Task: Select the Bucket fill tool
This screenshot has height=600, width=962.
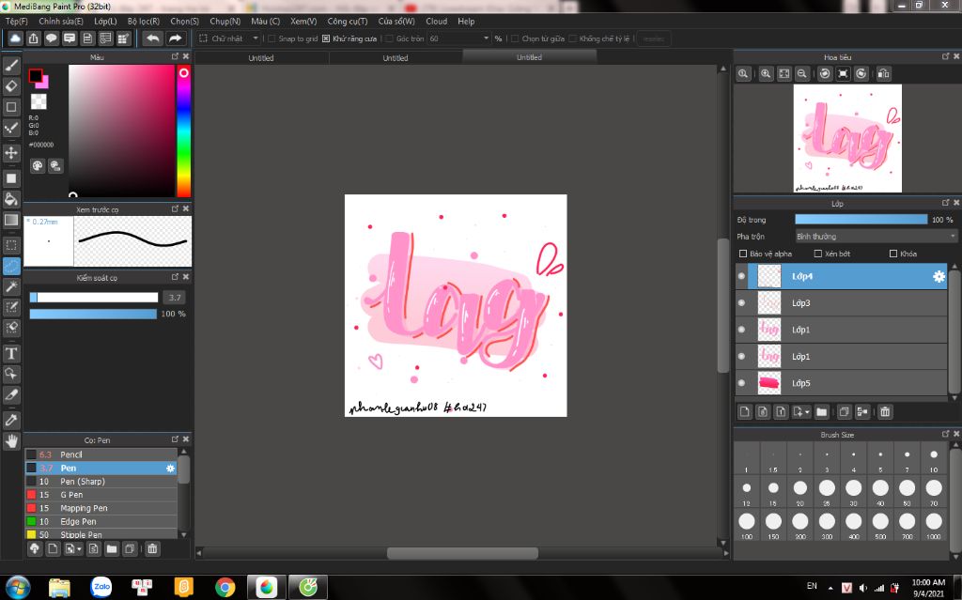Action: pyautogui.click(x=11, y=199)
